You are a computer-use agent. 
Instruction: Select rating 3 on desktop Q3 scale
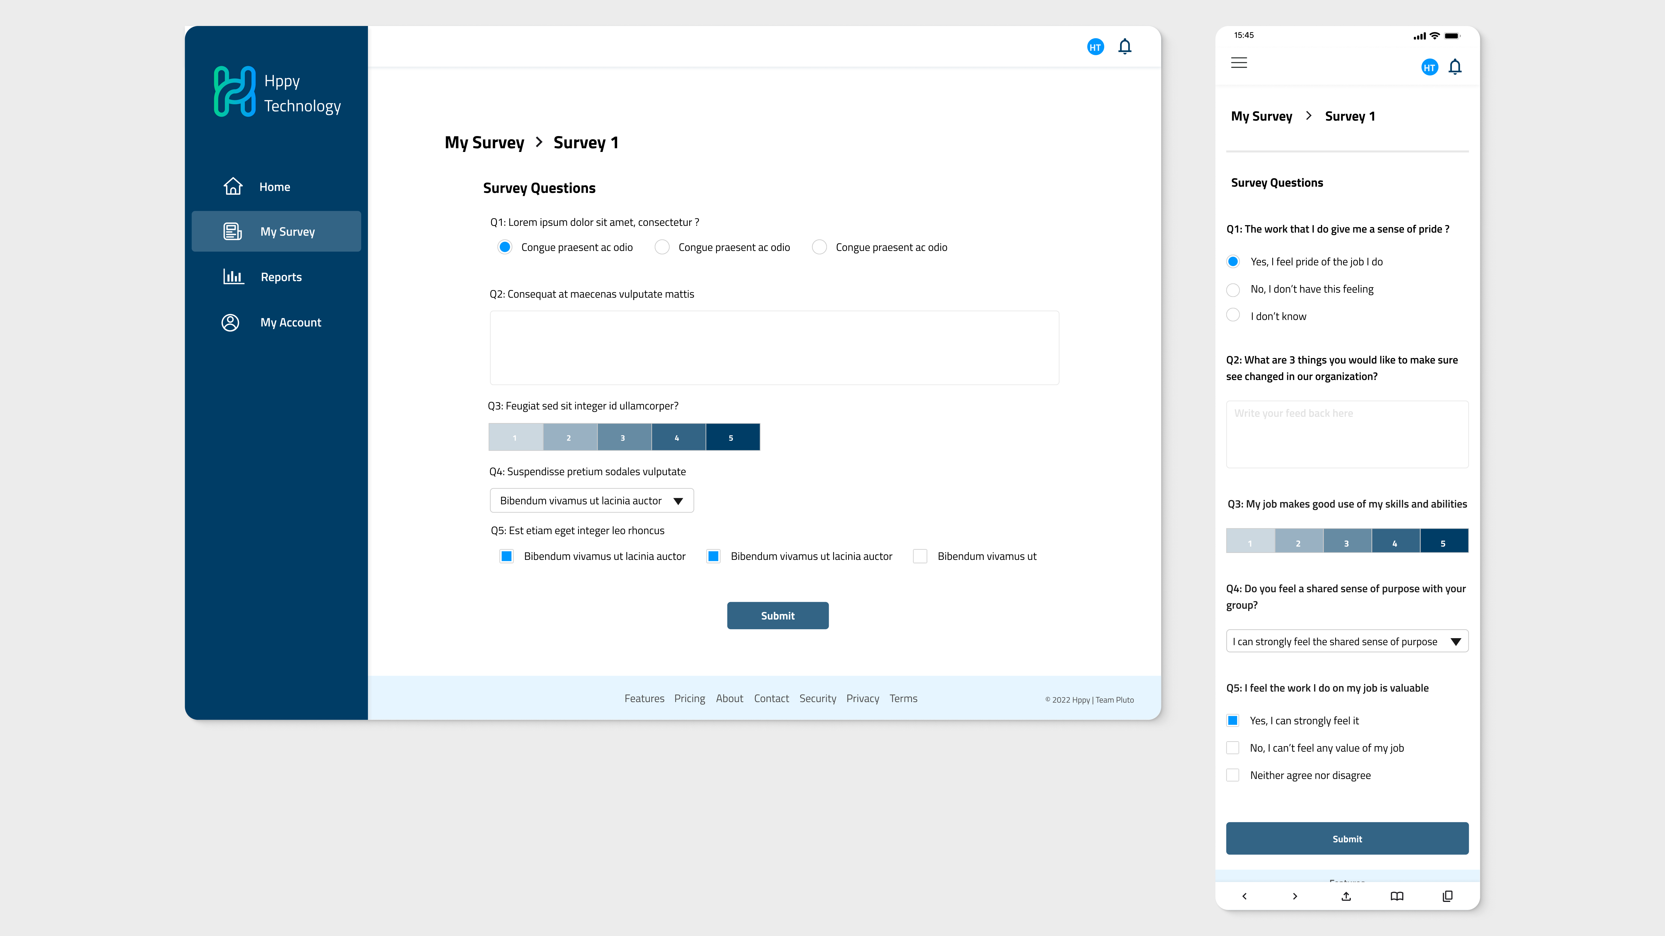[624, 437]
